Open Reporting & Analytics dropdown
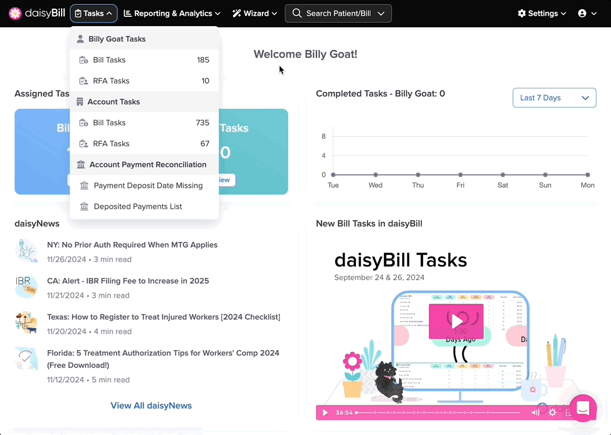The width and height of the screenshot is (611, 435). [172, 13]
